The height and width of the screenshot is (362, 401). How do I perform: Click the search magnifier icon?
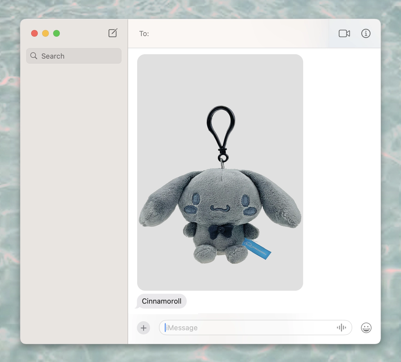pyautogui.click(x=34, y=56)
